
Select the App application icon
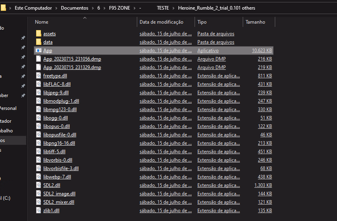(x=39, y=51)
